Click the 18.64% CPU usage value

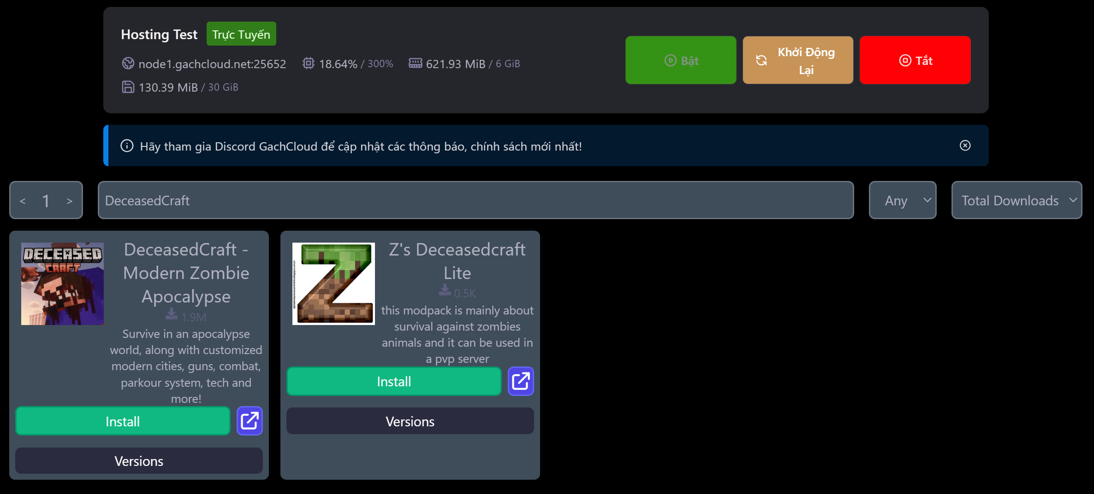click(338, 64)
